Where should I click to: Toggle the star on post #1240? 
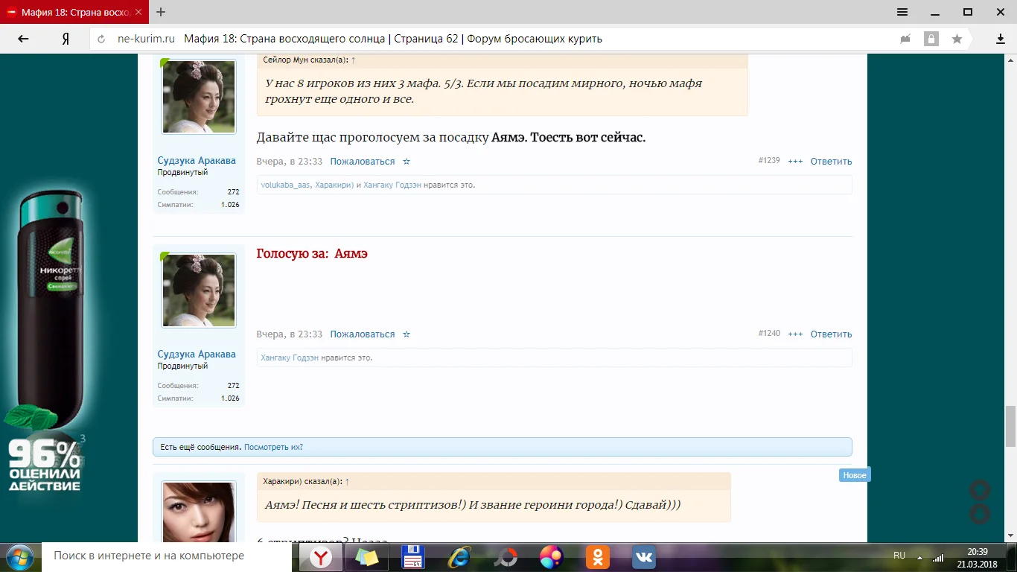point(407,334)
